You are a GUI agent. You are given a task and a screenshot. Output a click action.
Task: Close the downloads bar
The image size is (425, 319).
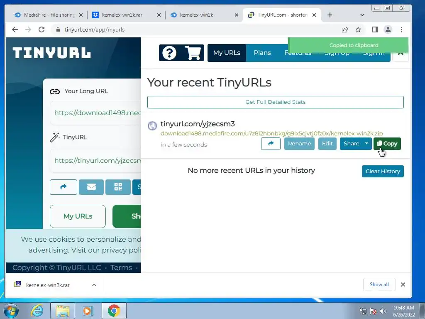tap(403, 285)
